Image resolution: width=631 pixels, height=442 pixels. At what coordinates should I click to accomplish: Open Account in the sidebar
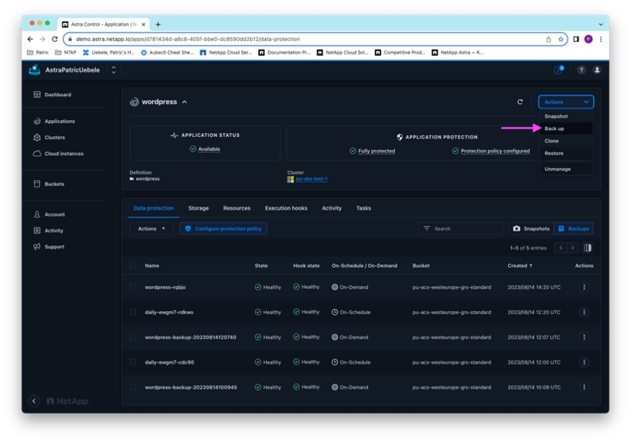coord(49,214)
